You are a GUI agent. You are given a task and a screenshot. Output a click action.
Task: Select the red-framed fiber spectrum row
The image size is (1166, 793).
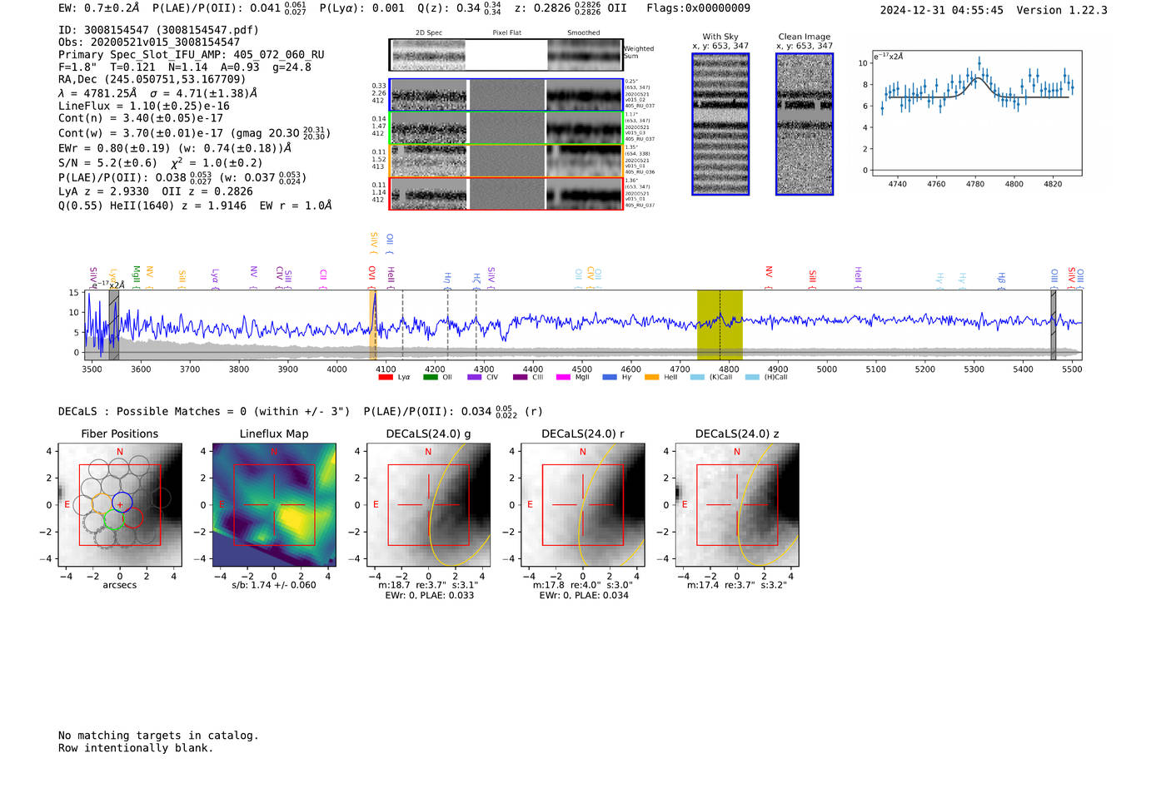[506, 193]
